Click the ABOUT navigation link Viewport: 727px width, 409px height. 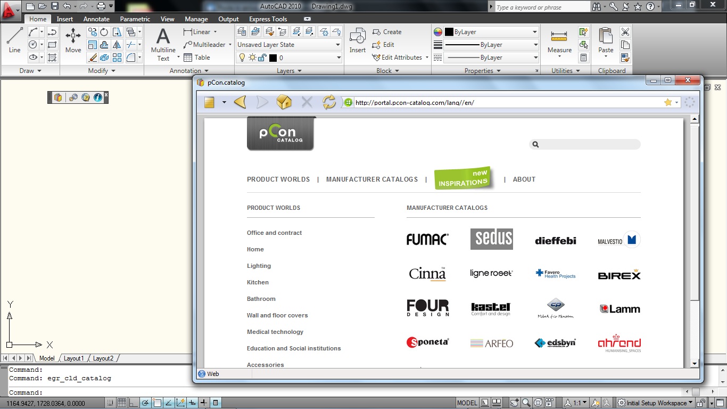(x=524, y=179)
